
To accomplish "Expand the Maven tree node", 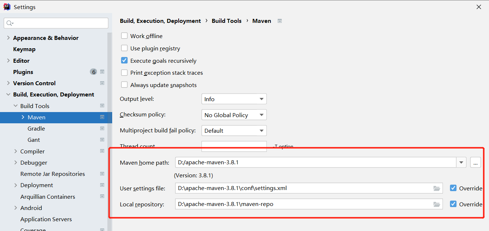I will (23, 117).
